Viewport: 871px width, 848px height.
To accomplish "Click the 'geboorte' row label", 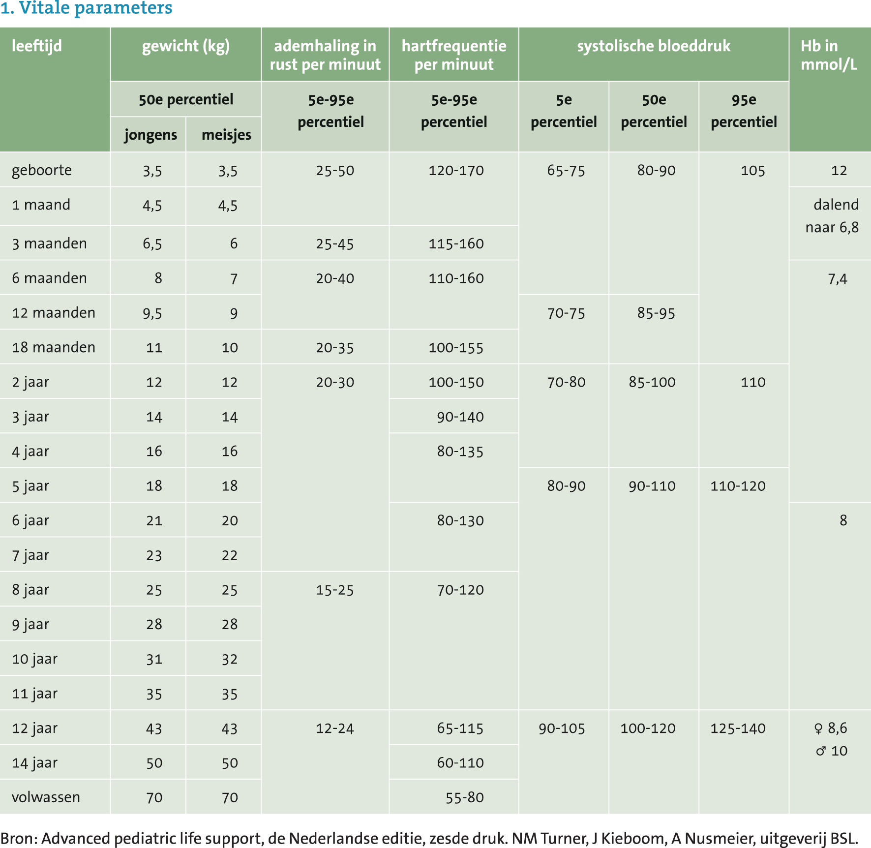I will point(42,170).
